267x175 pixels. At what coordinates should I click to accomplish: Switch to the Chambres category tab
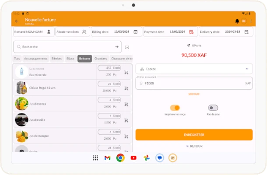point(101,59)
